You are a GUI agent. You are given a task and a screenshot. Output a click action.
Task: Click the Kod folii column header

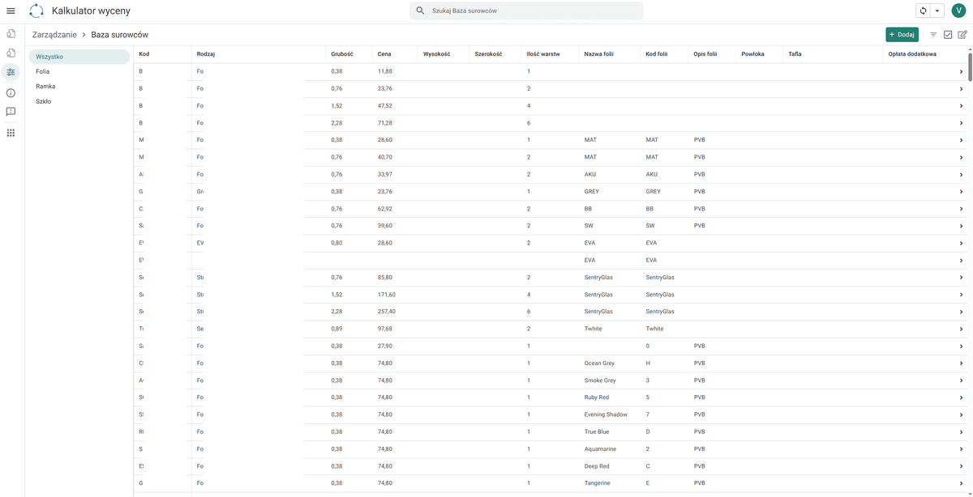(x=657, y=54)
